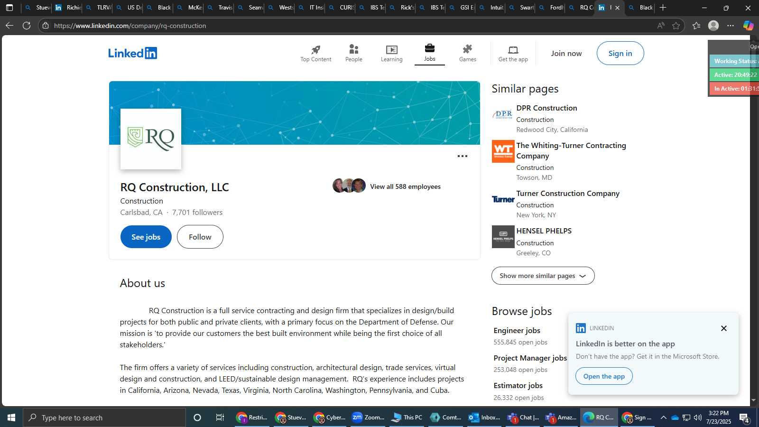Browse Project Manager jobs link

tap(530, 358)
